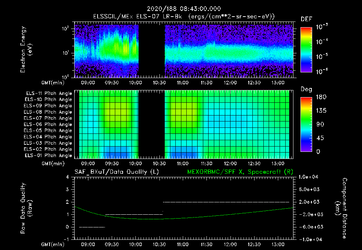362x250 pixels.
Task: Click the 09:00 time label under the energy spectrogram
Action: coord(88,83)
